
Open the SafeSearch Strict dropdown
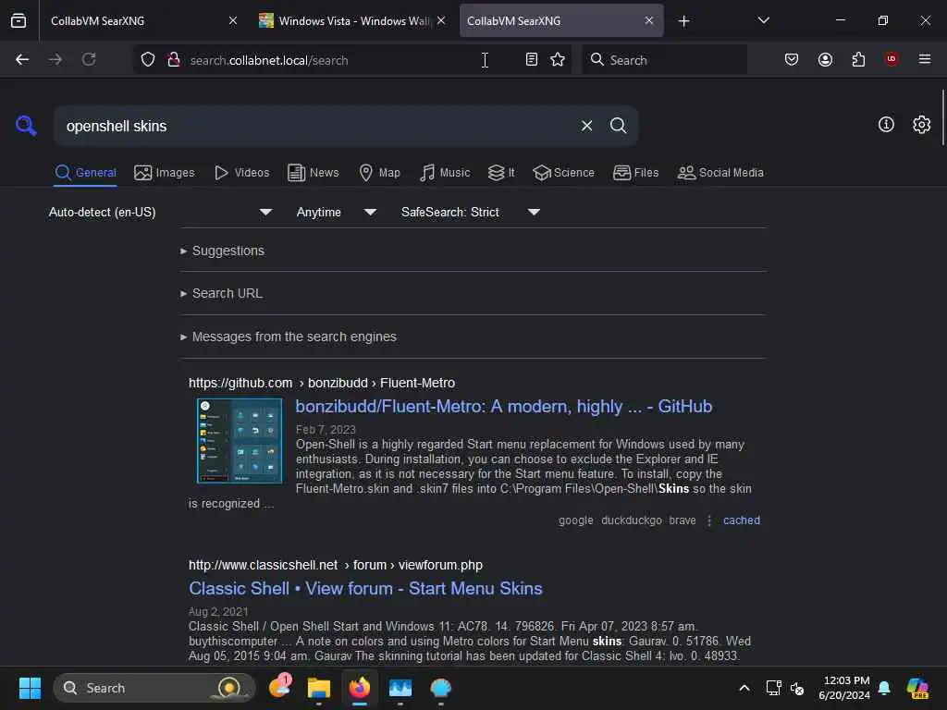pyautogui.click(x=471, y=213)
